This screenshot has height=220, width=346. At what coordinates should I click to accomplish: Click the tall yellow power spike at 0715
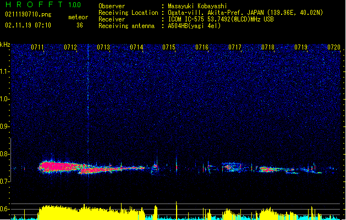[x=177, y=210]
